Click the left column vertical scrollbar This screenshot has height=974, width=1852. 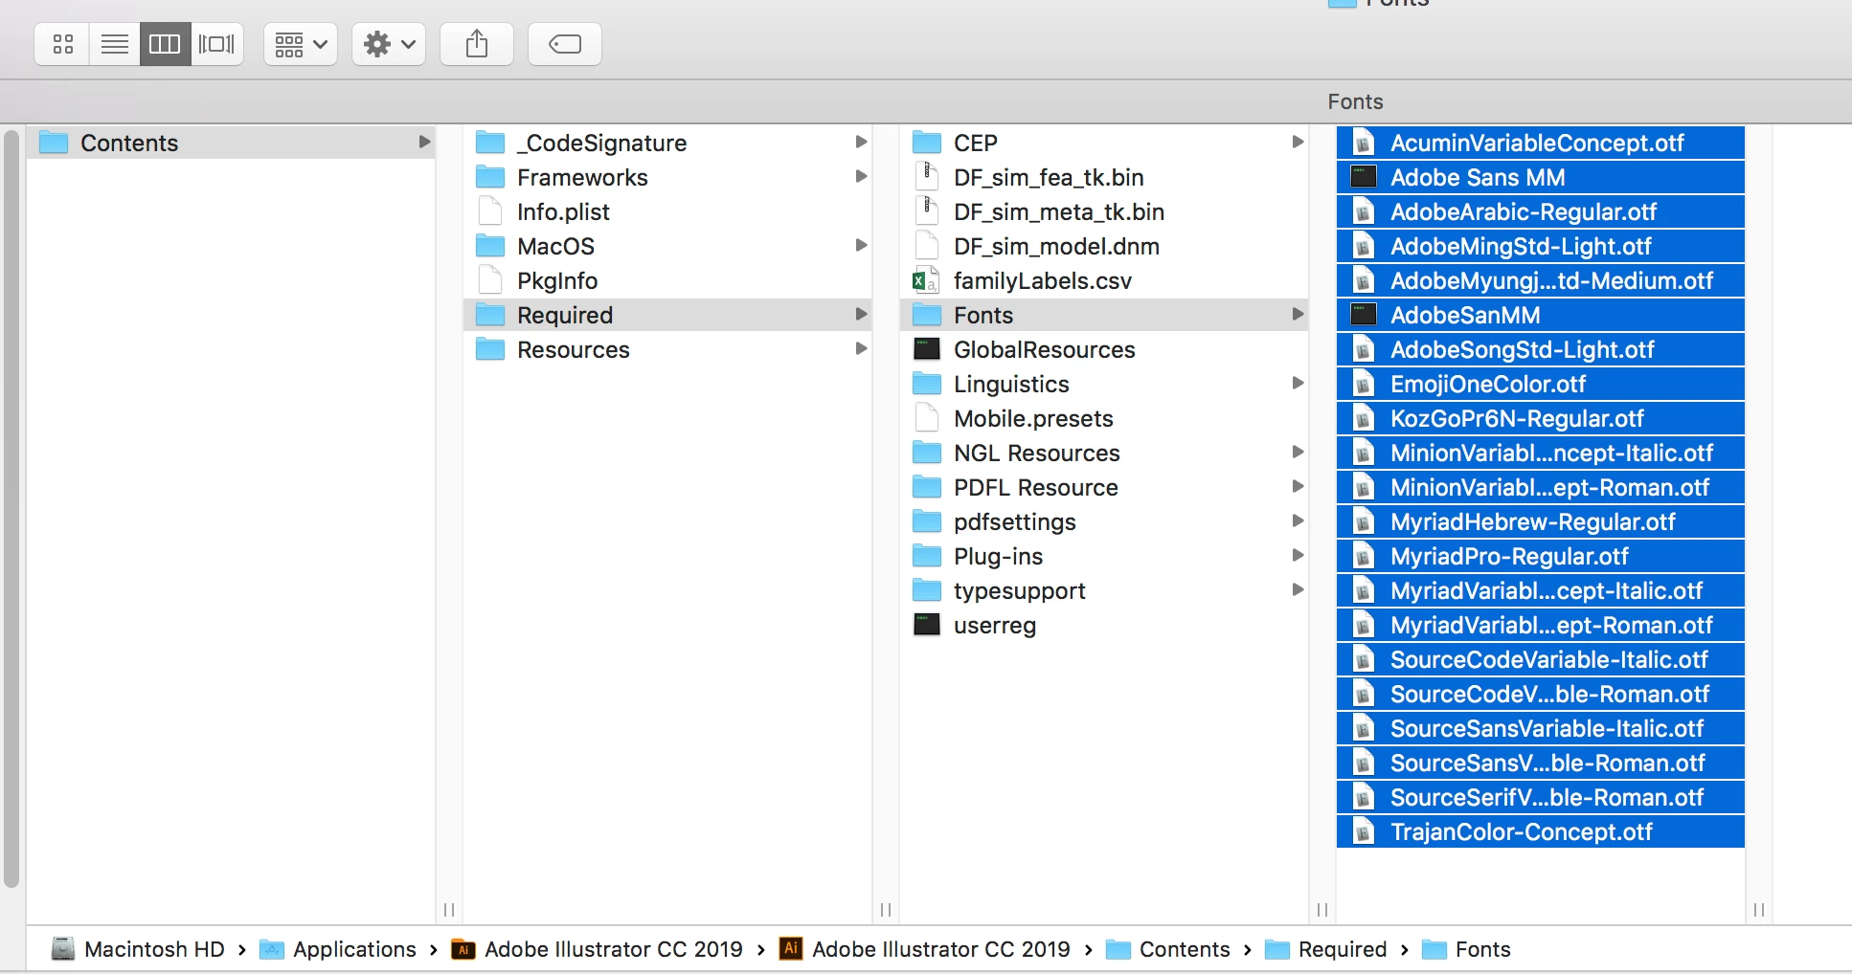pos(11,510)
